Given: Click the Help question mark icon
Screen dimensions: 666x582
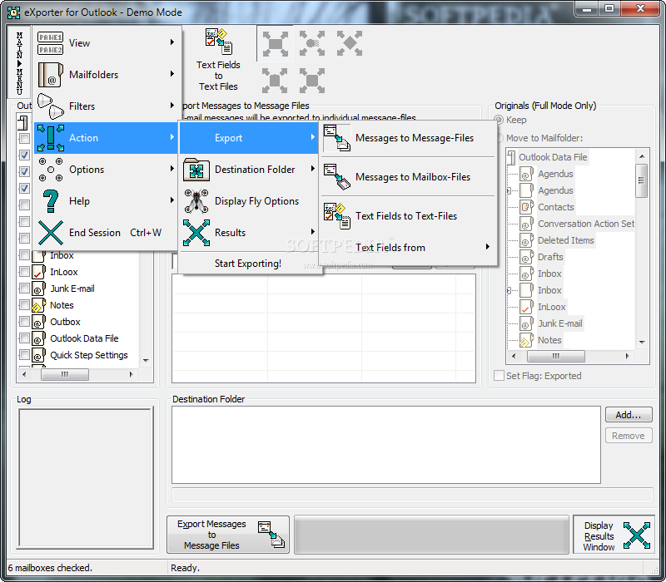Looking at the screenshot, I should [50, 201].
